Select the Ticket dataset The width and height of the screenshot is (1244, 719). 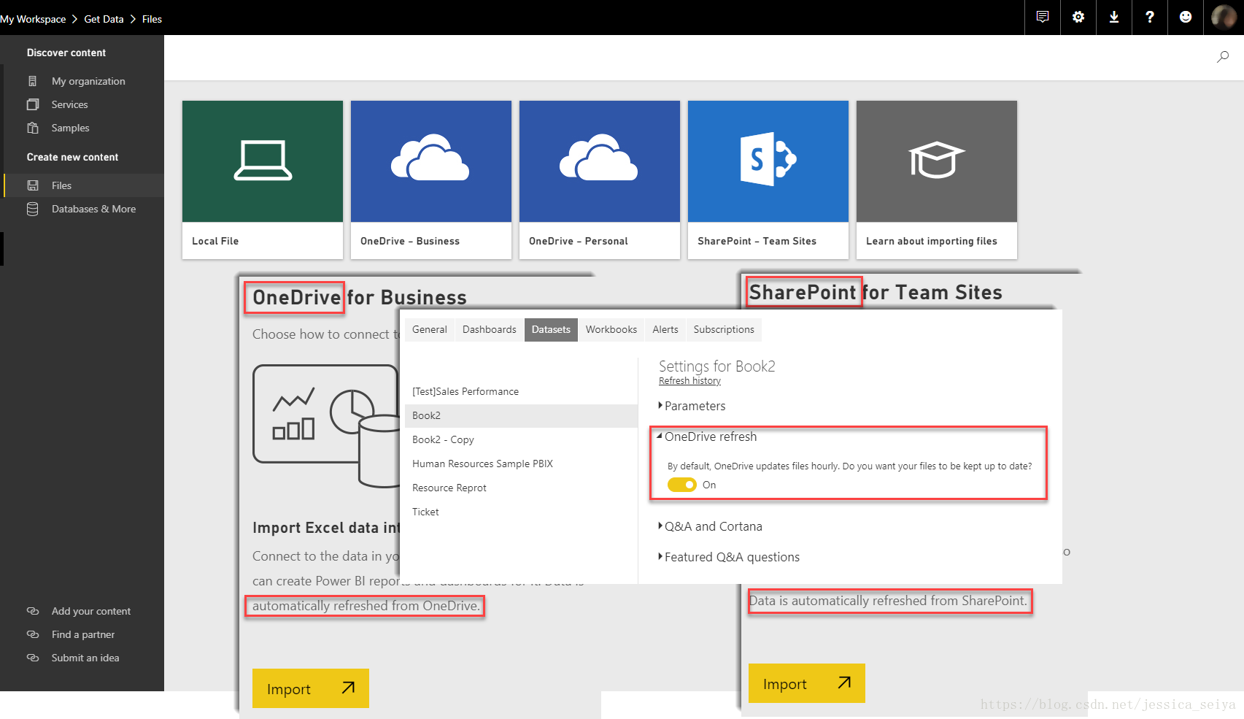pyautogui.click(x=521, y=512)
